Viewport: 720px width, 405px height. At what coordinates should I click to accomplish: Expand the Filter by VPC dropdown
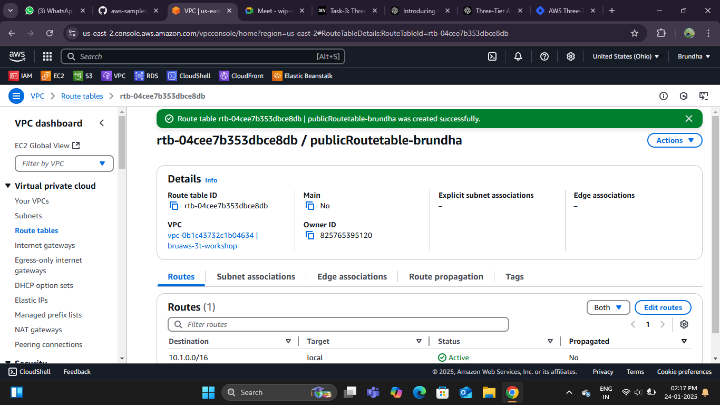(64, 163)
